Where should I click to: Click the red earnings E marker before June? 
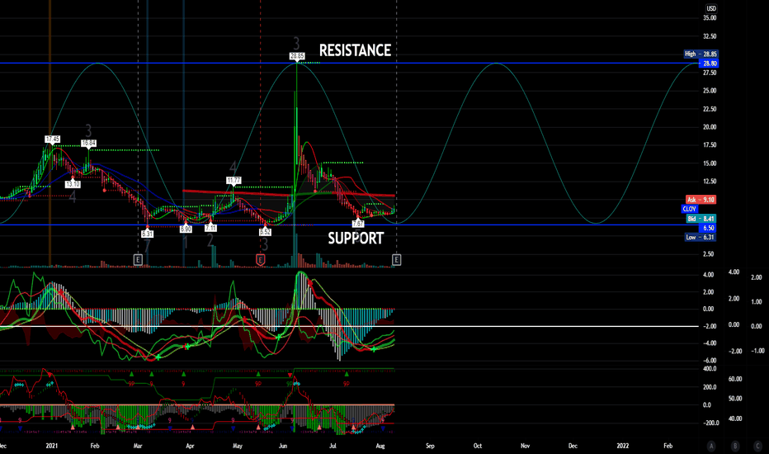[261, 260]
